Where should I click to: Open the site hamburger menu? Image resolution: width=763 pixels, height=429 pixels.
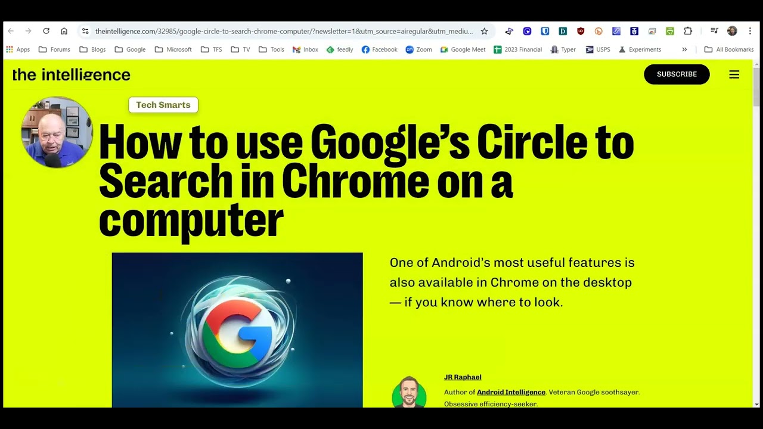pyautogui.click(x=734, y=74)
